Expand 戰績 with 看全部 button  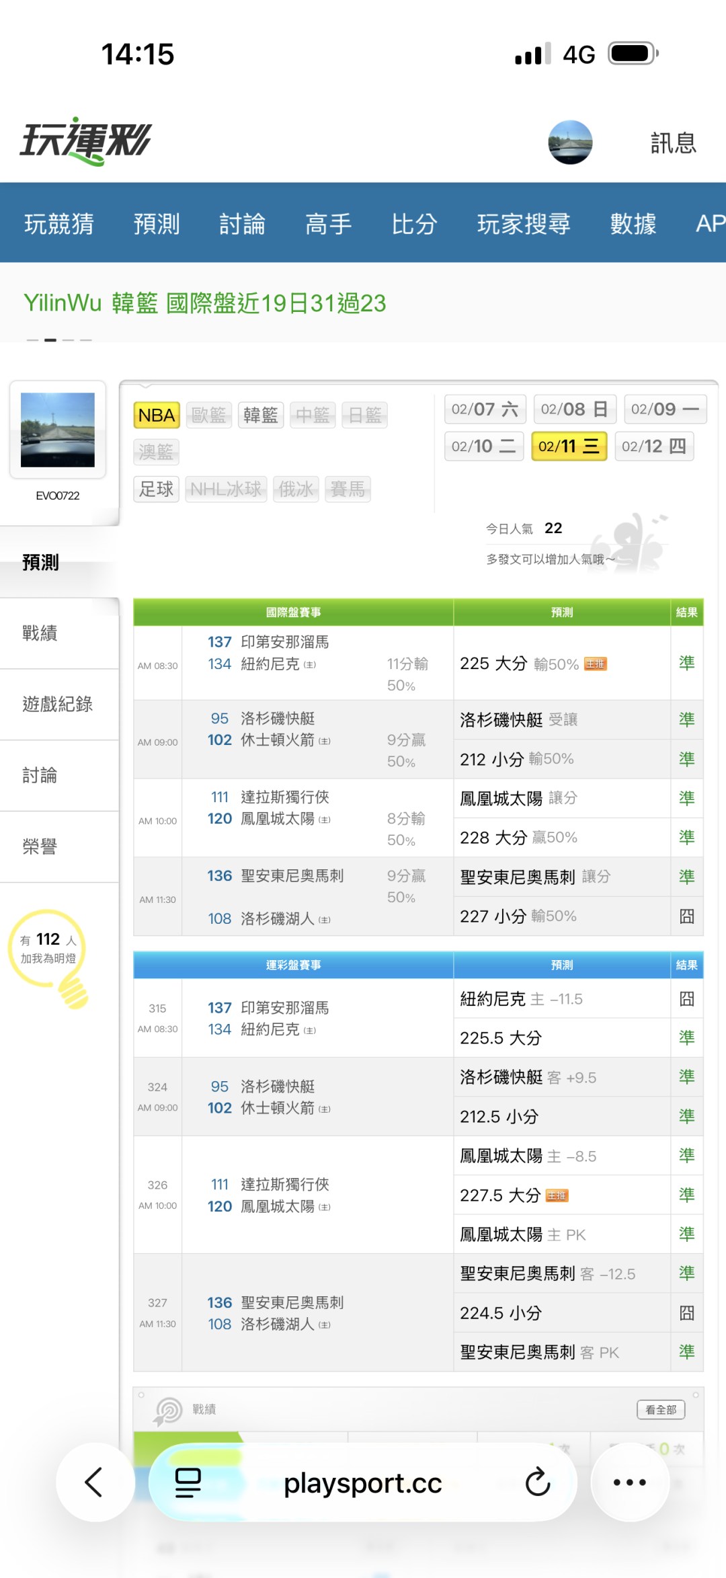[661, 1409]
